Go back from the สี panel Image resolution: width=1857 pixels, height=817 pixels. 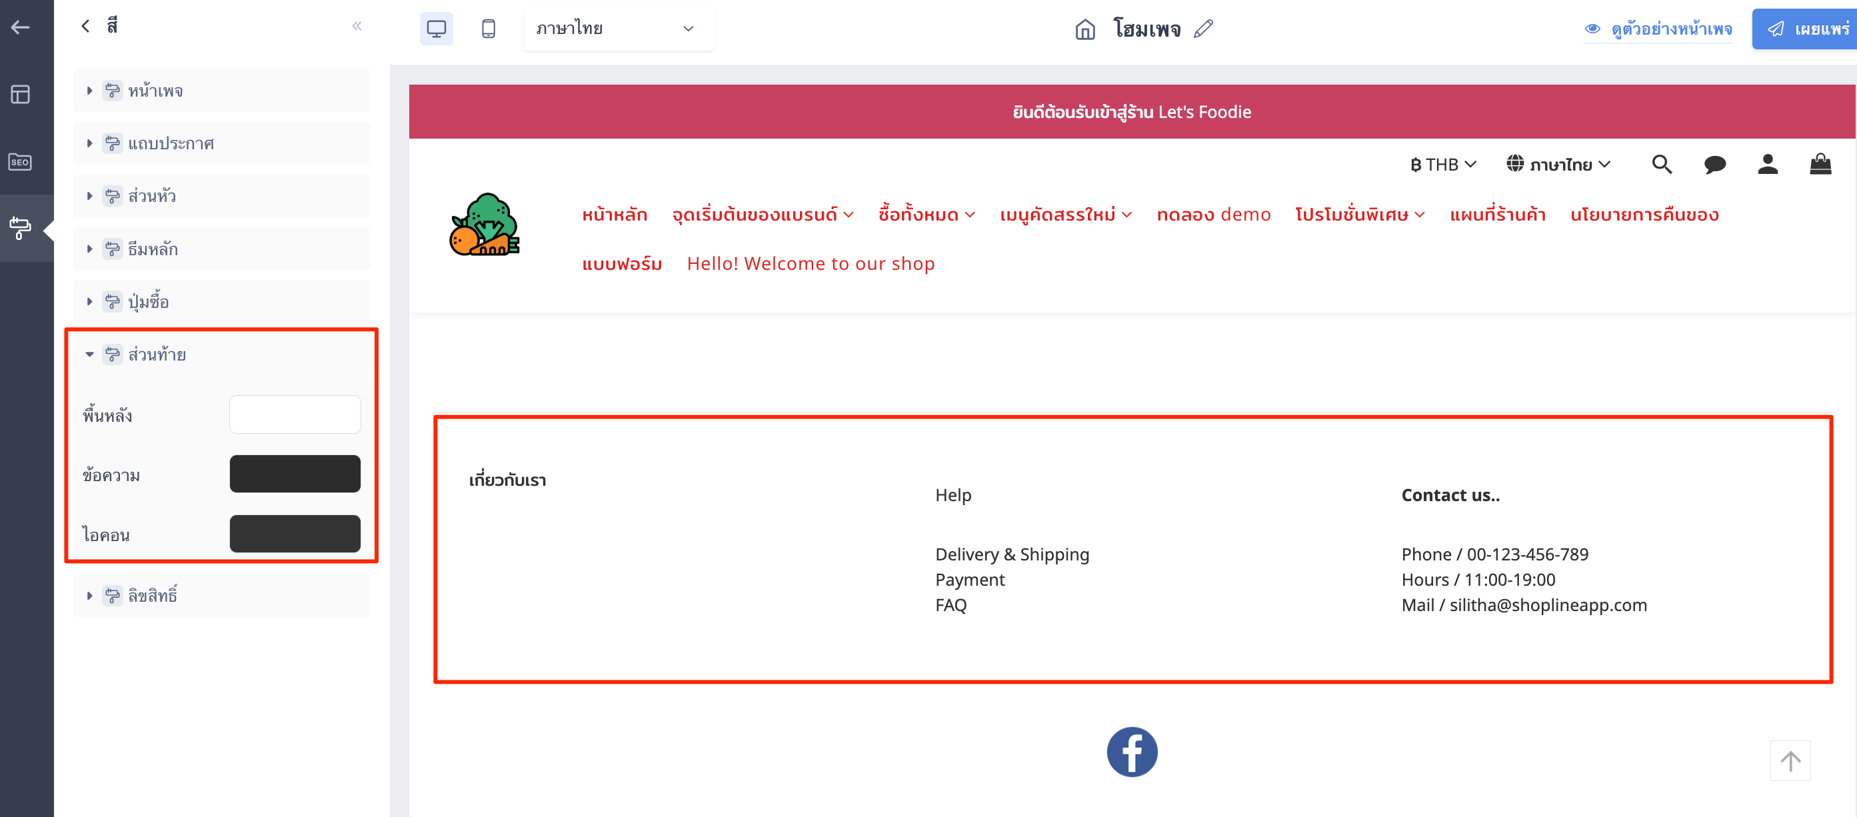click(x=86, y=27)
